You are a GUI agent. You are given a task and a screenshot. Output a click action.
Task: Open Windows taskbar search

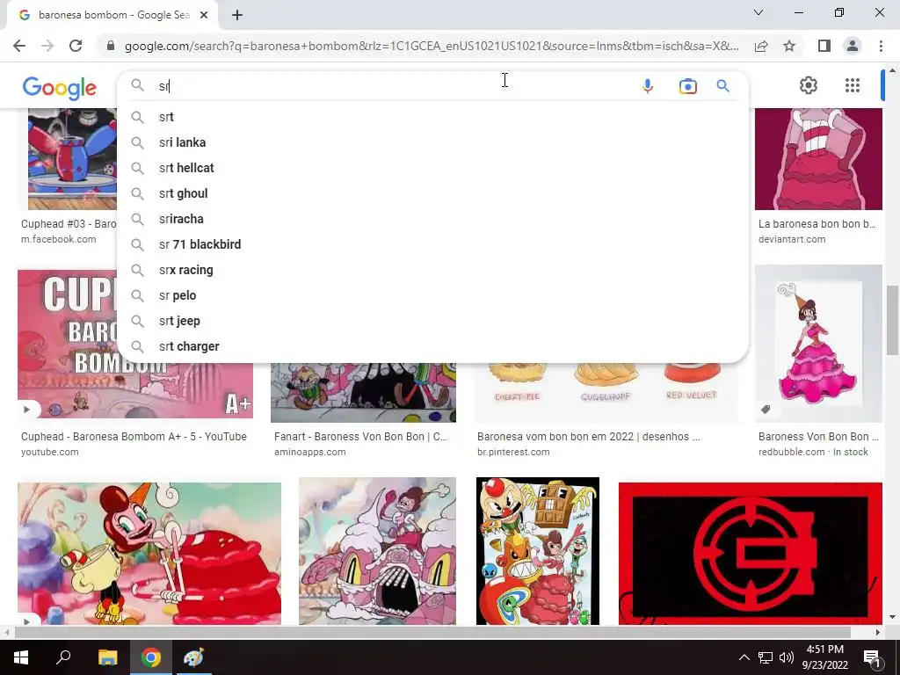pyautogui.click(x=63, y=657)
